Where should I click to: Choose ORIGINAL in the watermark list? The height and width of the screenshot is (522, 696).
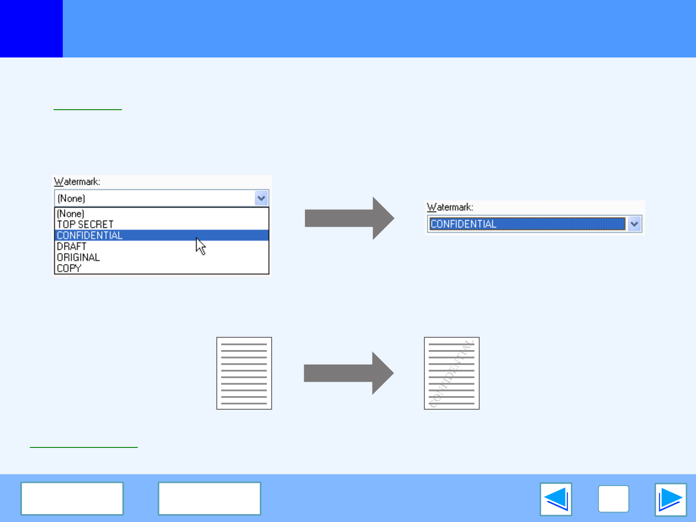(78, 257)
